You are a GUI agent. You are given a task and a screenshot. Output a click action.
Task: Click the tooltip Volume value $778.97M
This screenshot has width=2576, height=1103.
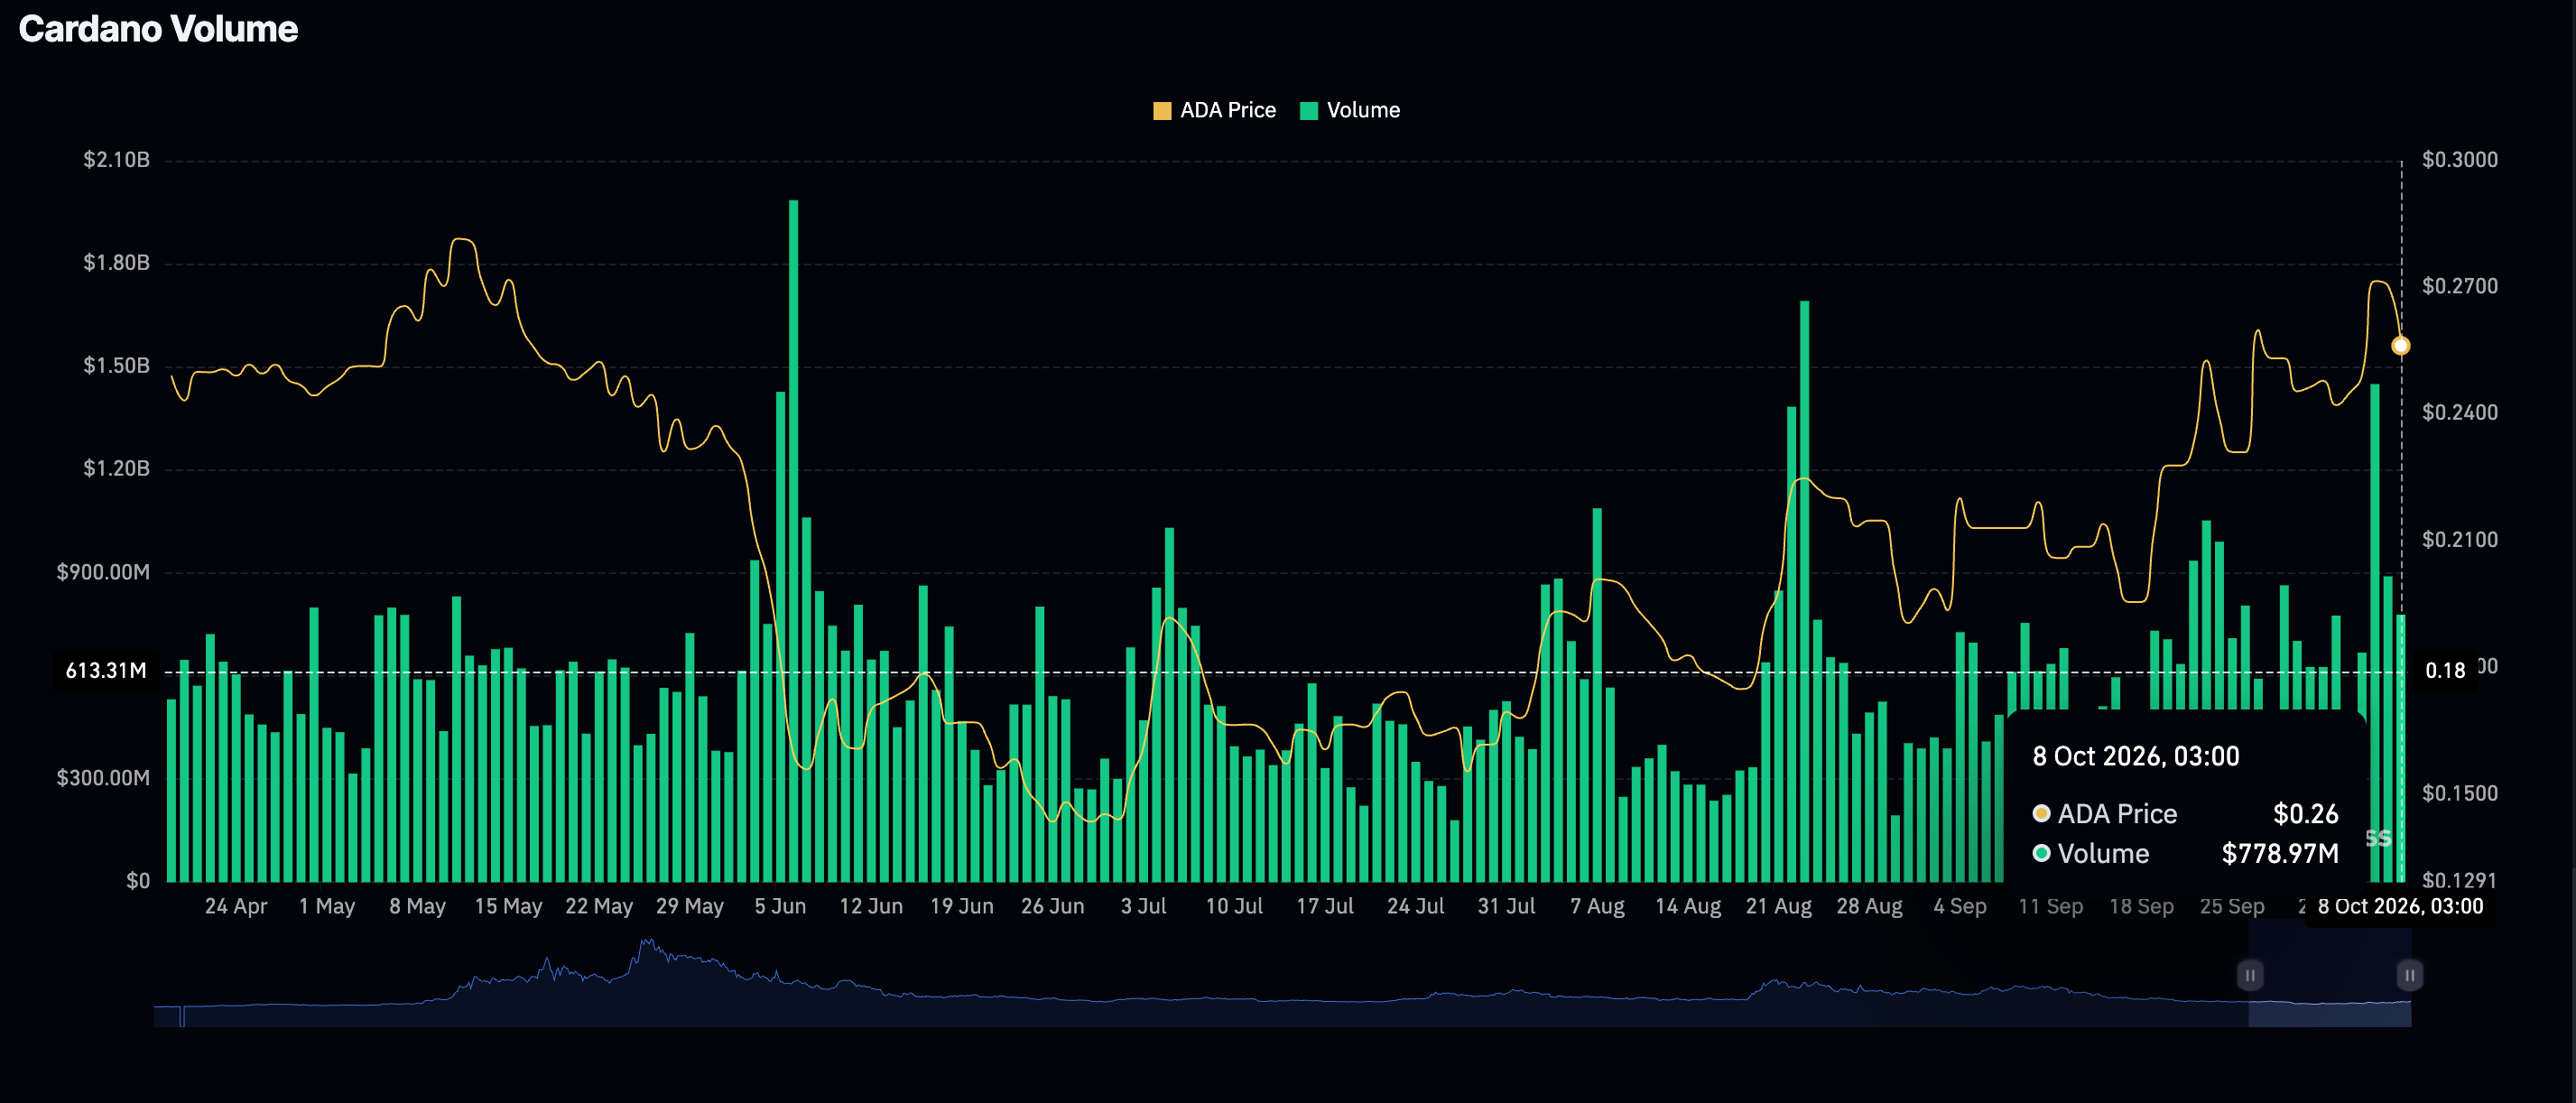pos(2280,854)
